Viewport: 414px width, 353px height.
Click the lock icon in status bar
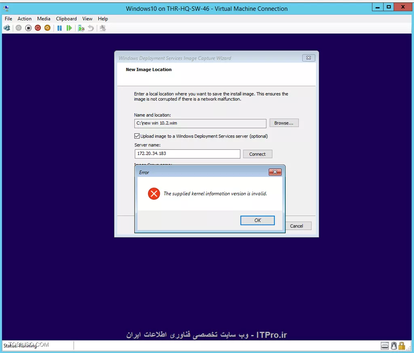point(402,345)
